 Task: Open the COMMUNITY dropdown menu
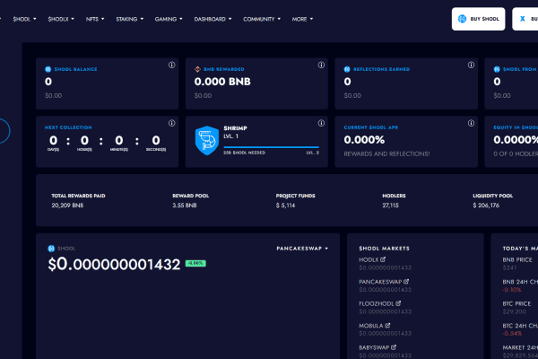[x=262, y=19]
